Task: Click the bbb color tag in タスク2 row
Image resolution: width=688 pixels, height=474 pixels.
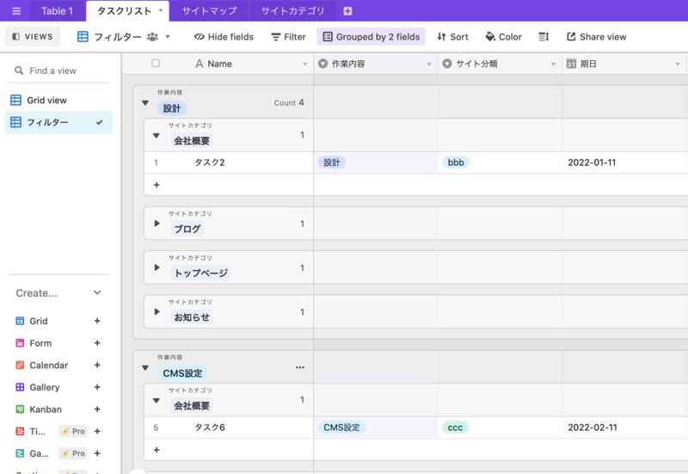Action: coord(456,163)
